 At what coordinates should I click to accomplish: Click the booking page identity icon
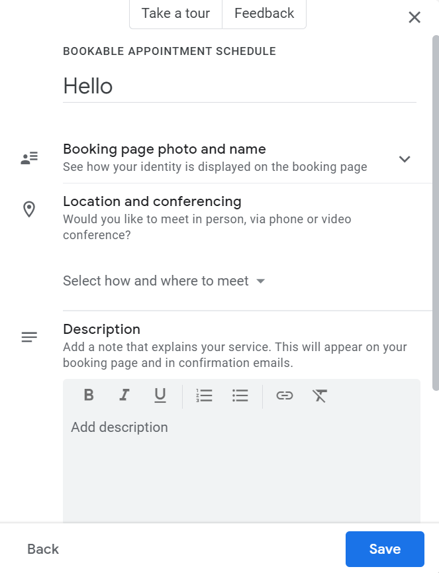pyautogui.click(x=29, y=158)
